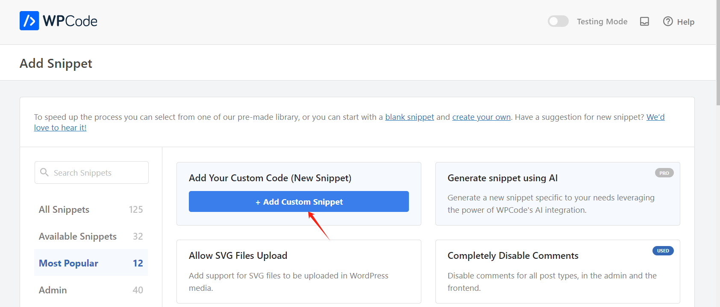Click the Add Custom Snippet button
The height and width of the screenshot is (307, 720).
click(299, 202)
